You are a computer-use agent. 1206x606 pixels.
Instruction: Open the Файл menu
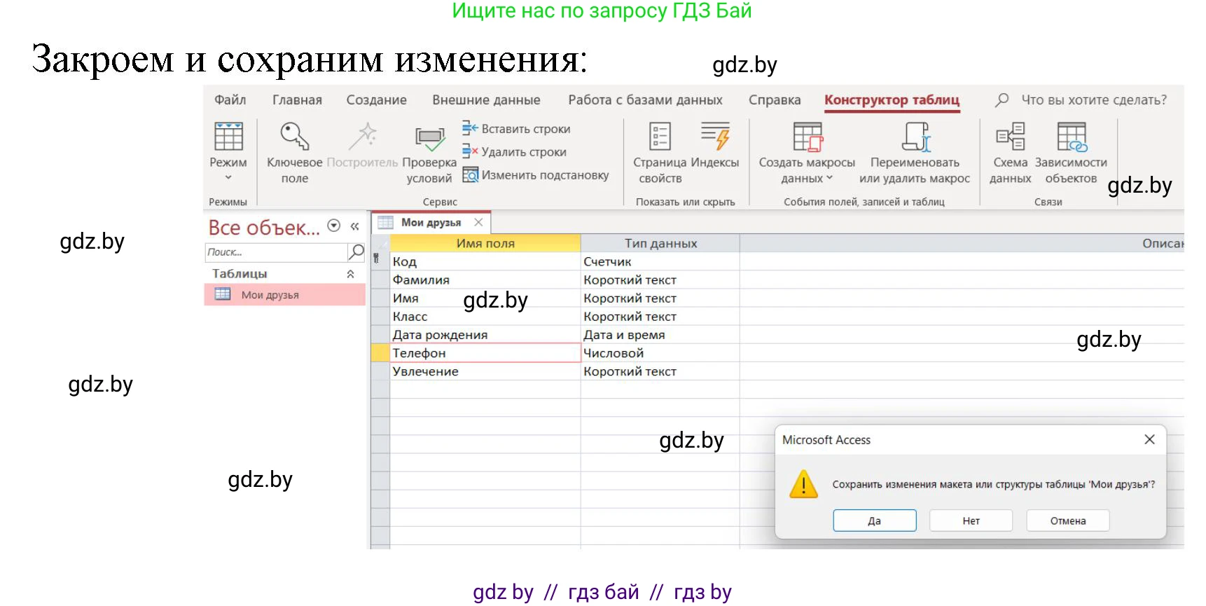pyautogui.click(x=230, y=99)
